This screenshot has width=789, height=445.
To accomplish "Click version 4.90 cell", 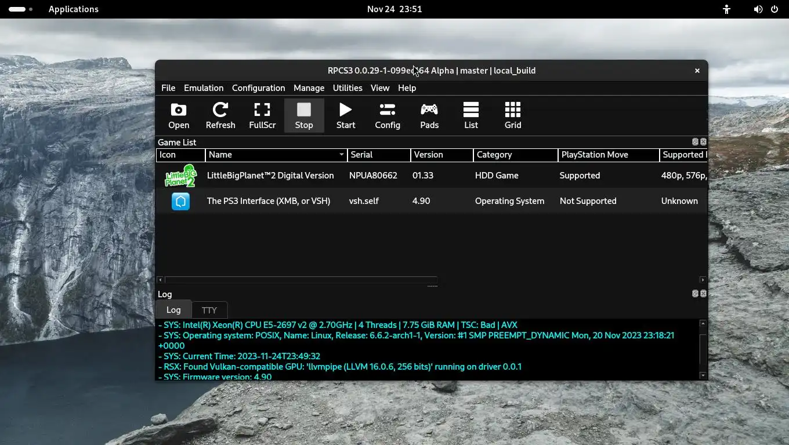I will [x=421, y=201].
